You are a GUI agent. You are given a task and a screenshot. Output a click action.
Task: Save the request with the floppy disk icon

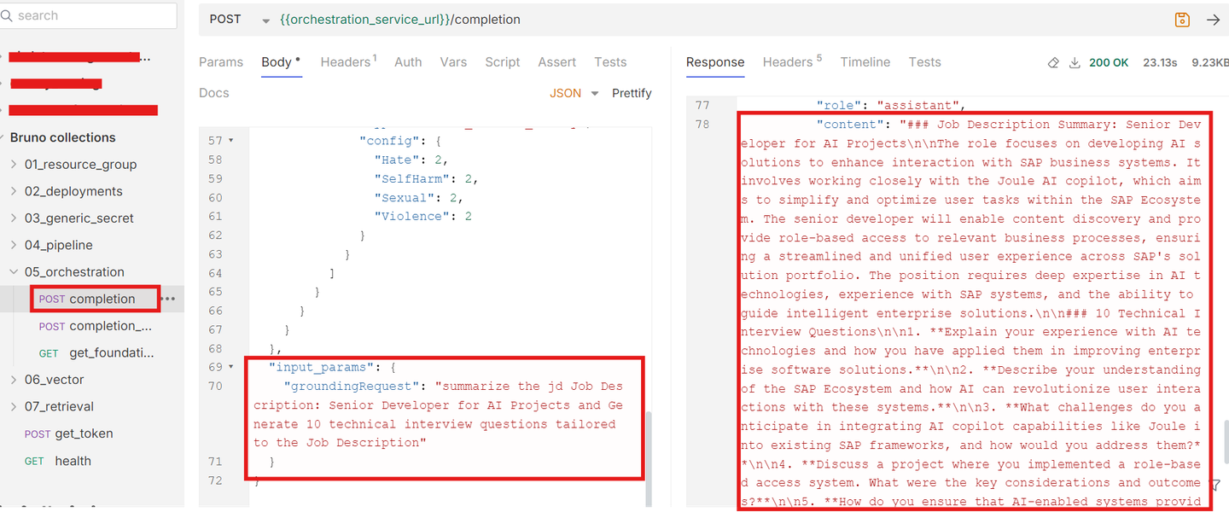(x=1182, y=20)
